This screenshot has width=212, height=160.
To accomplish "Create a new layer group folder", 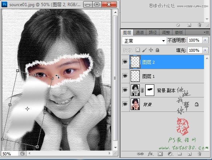I will click(180, 153).
